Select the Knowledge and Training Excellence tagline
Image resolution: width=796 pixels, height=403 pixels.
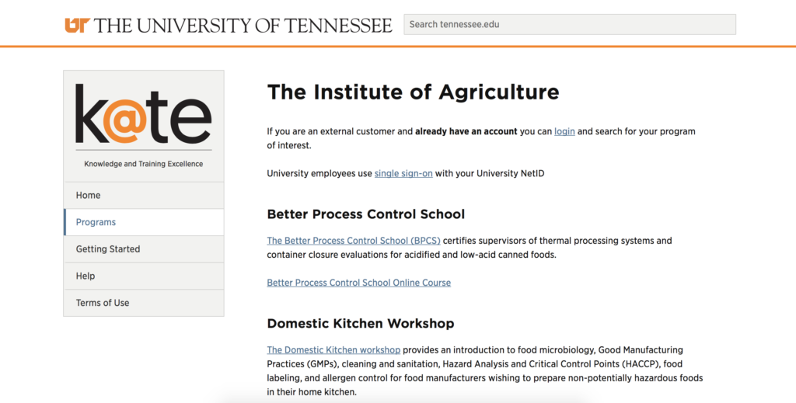pyautogui.click(x=144, y=164)
